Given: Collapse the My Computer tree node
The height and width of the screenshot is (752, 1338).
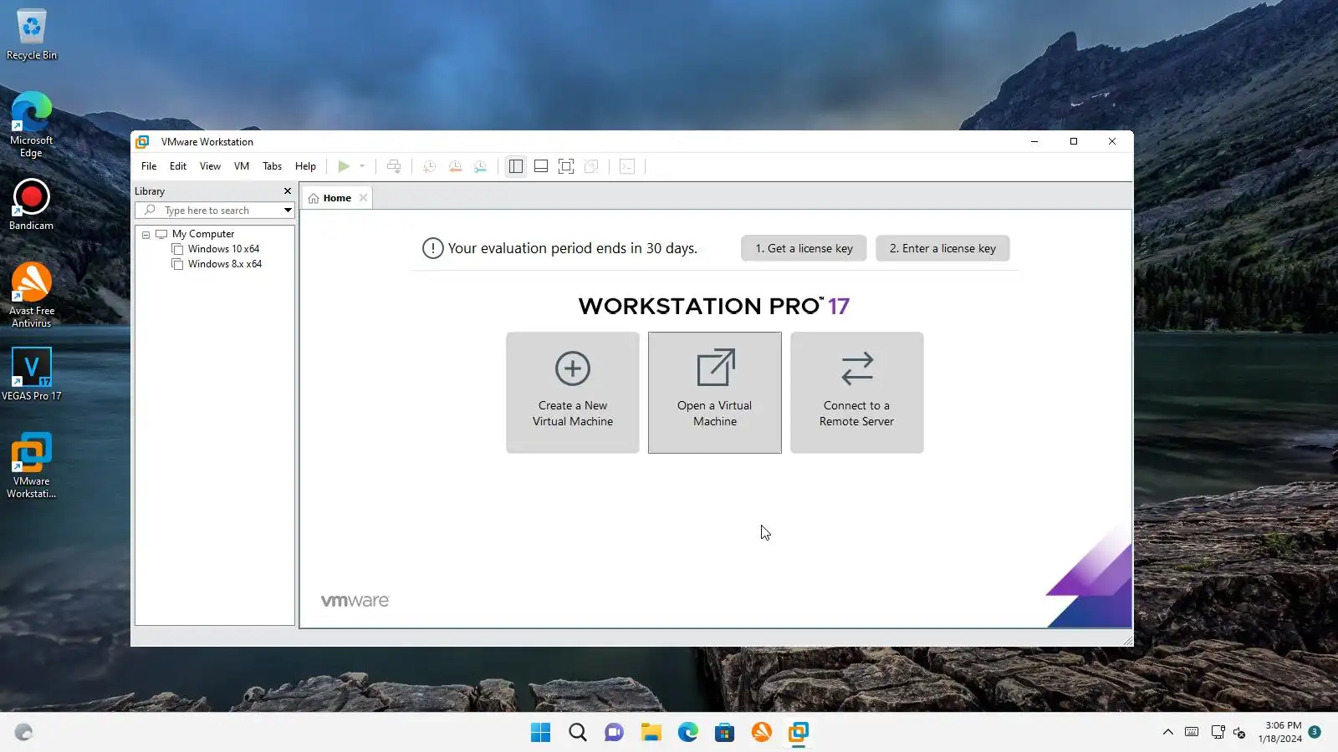Looking at the screenshot, I should pos(146,235).
